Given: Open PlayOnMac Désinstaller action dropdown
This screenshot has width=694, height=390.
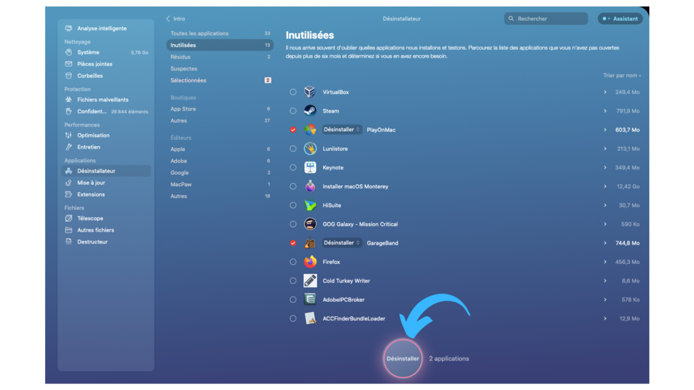Looking at the screenshot, I should coord(342,129).
